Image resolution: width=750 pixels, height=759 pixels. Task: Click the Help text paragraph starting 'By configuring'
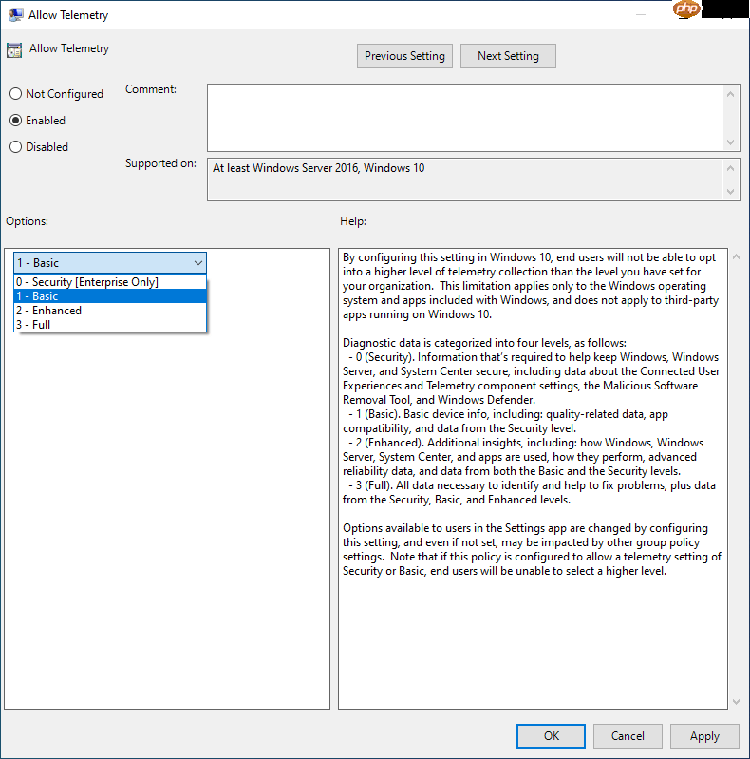[531, 286]
